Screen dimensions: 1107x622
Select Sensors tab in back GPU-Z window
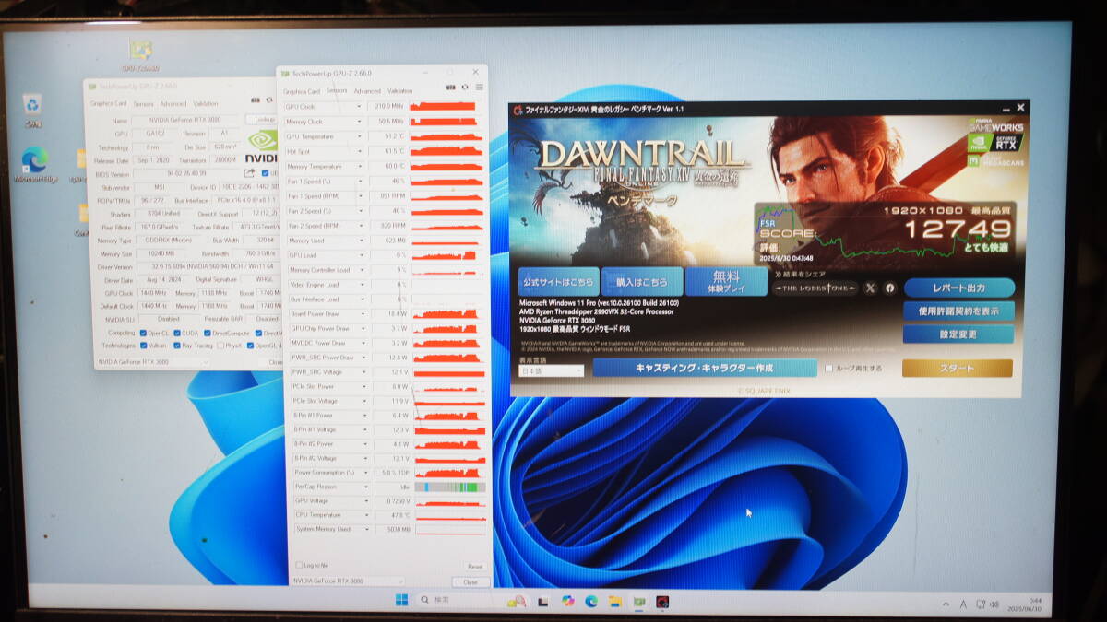tap(143, 104)
